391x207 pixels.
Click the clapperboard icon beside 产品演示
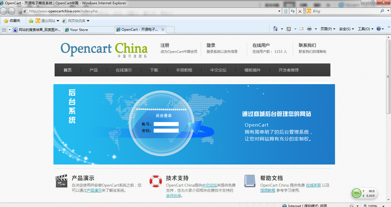click(x=61, y=181)
